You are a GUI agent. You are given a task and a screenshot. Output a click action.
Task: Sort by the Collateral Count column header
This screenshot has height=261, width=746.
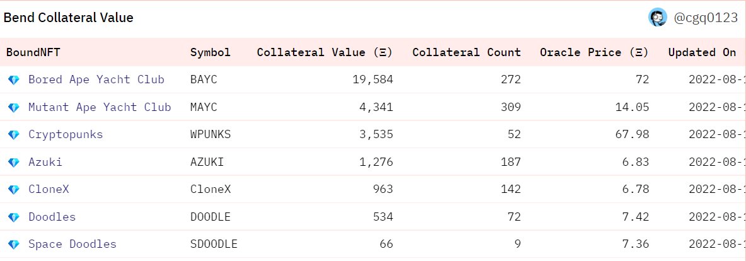point(467,52)
